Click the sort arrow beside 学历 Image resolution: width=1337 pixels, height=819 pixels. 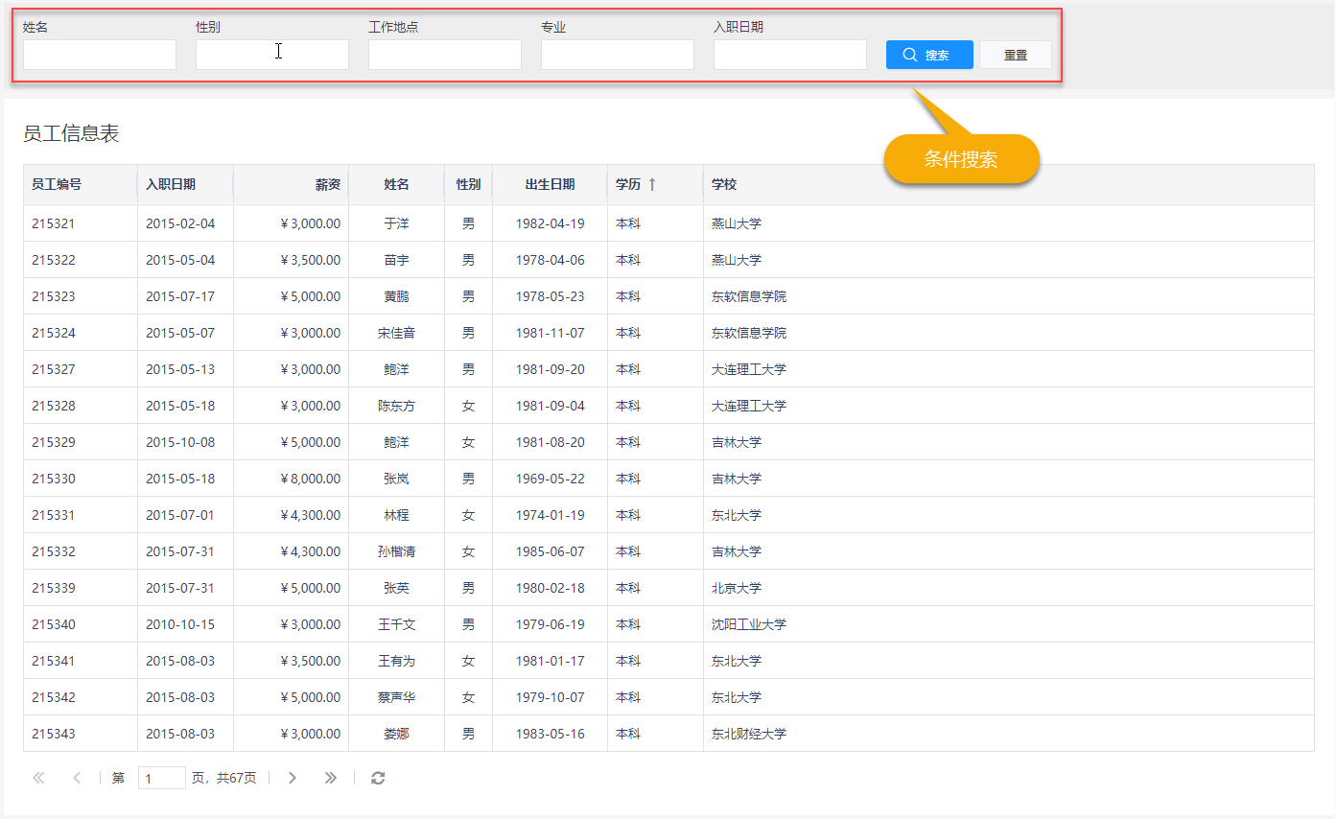coord(652,184)
